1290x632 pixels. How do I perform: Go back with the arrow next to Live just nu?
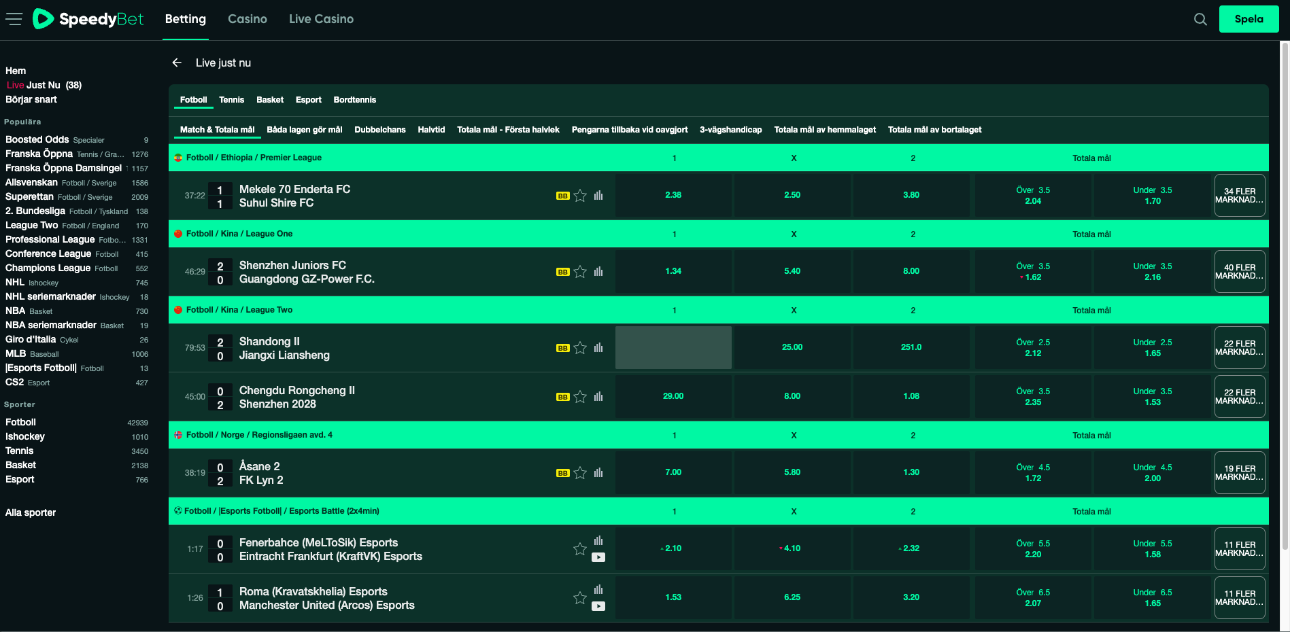point(177,63)
